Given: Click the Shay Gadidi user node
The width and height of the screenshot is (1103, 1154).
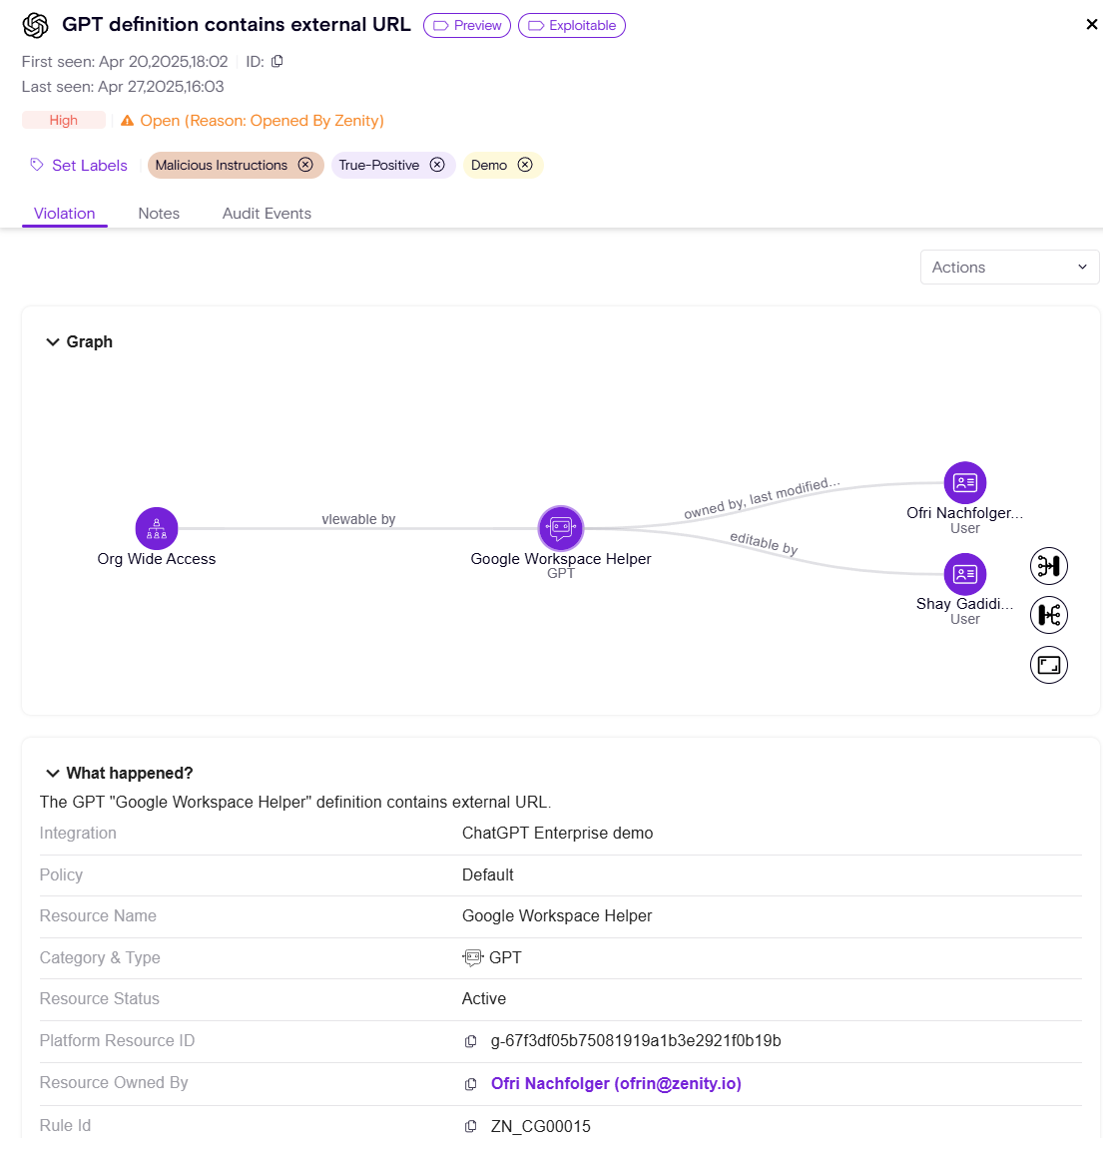Looking at the screenshot, I should [x=964, y=574].
